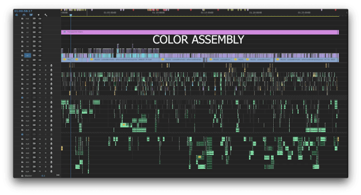Click the 01:20:00:00 mark on time ruler
361x195 pixels.
click(x=256, y=12)
